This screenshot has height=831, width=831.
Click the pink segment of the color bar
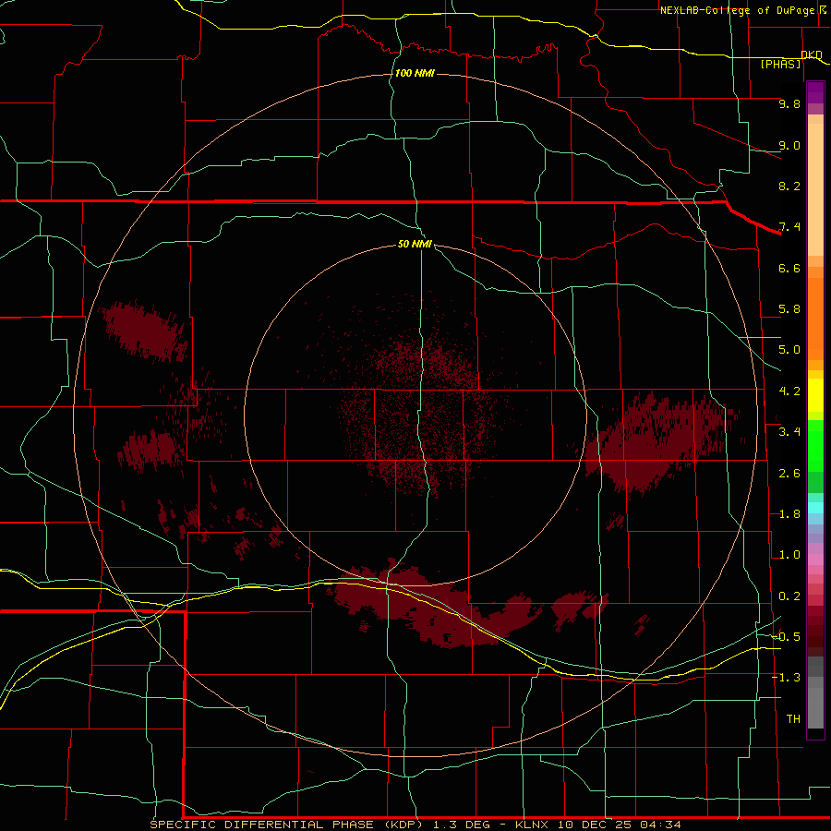coord(815,560)
